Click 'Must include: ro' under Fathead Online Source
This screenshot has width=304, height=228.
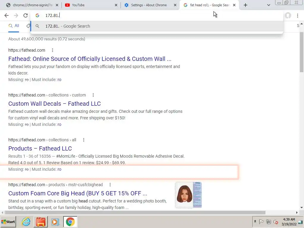click(47, 80)
